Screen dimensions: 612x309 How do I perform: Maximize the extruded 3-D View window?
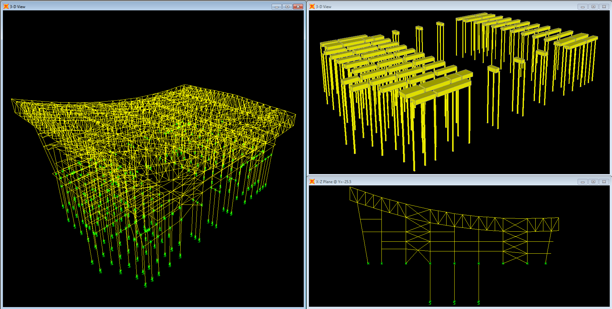[x=593, y=6]
